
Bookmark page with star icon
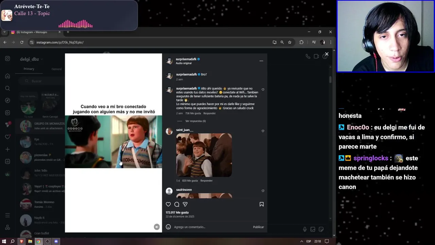click(290, 42)
